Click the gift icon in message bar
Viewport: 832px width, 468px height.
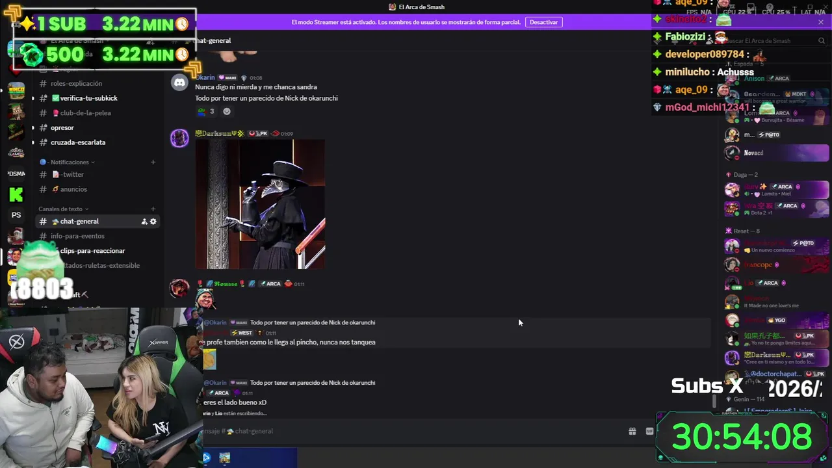[632, 431]
